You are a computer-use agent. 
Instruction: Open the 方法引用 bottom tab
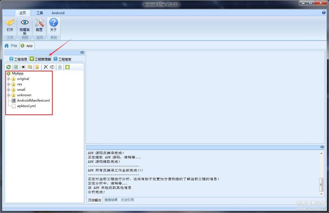tap(127, 200)
